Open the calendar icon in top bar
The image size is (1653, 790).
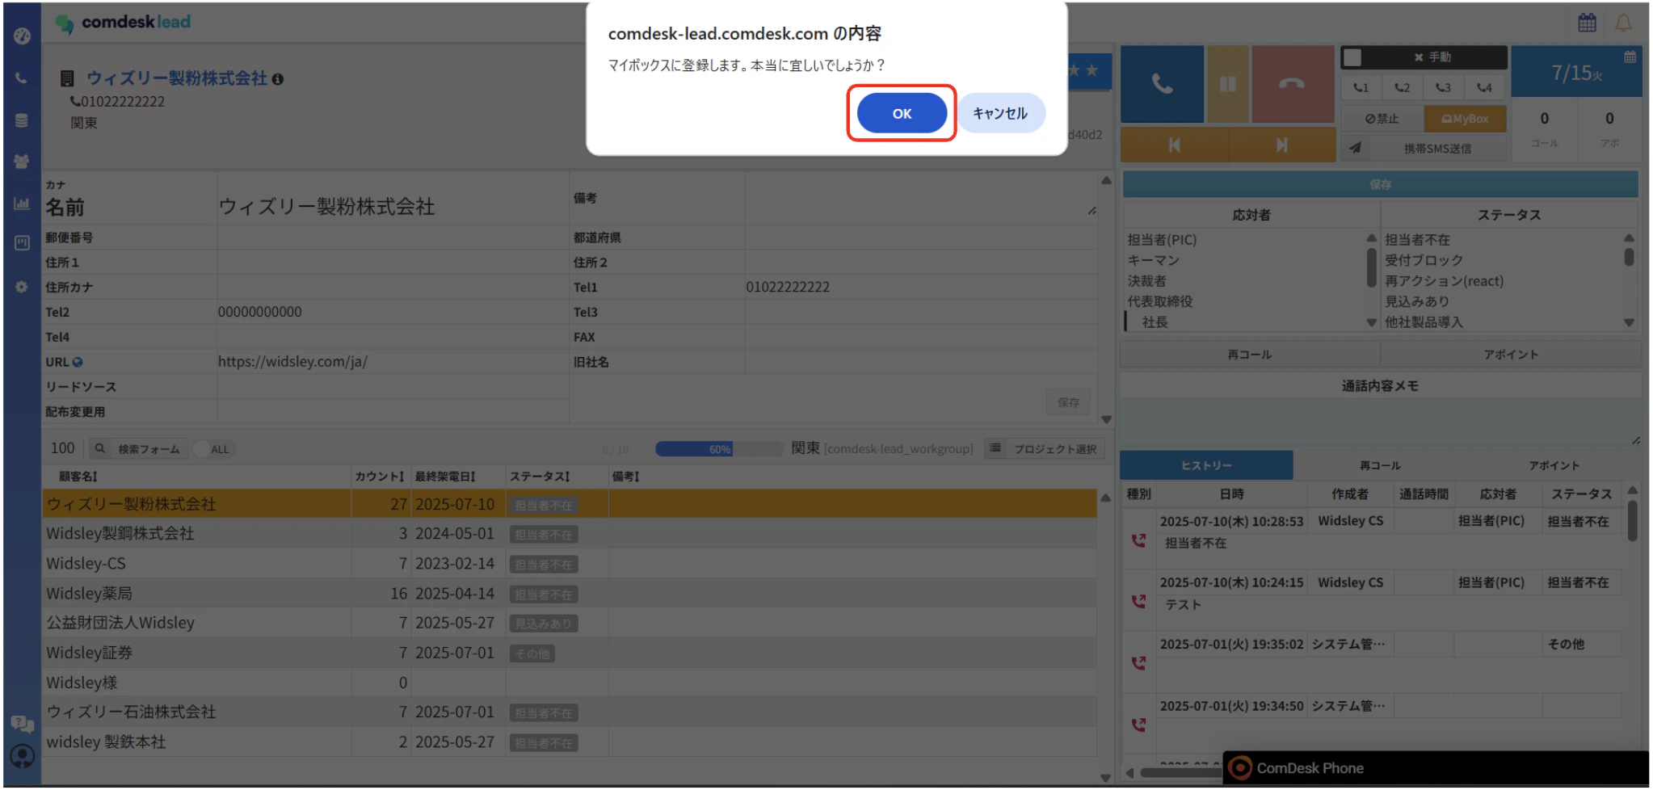point(1587,23)
